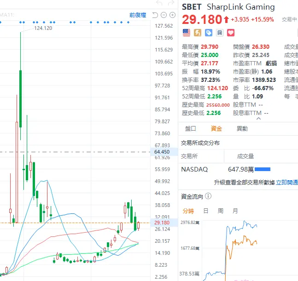
Task: Click the 成交量 column header
Action: click(245, 156)
